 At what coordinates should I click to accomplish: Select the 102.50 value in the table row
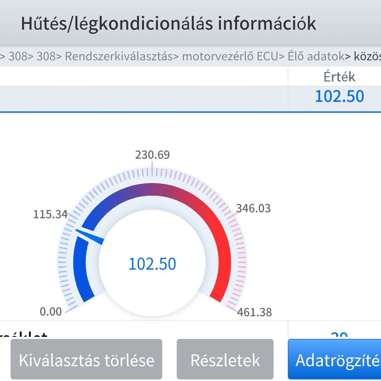(339, 96)
